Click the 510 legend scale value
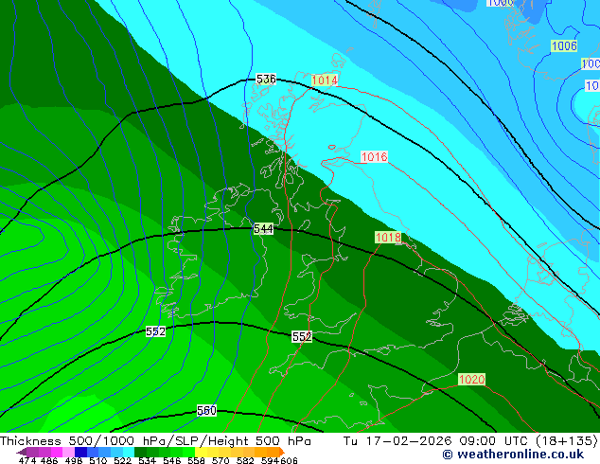The width and height of the screenshot is (600, 464). pos(98,460)
